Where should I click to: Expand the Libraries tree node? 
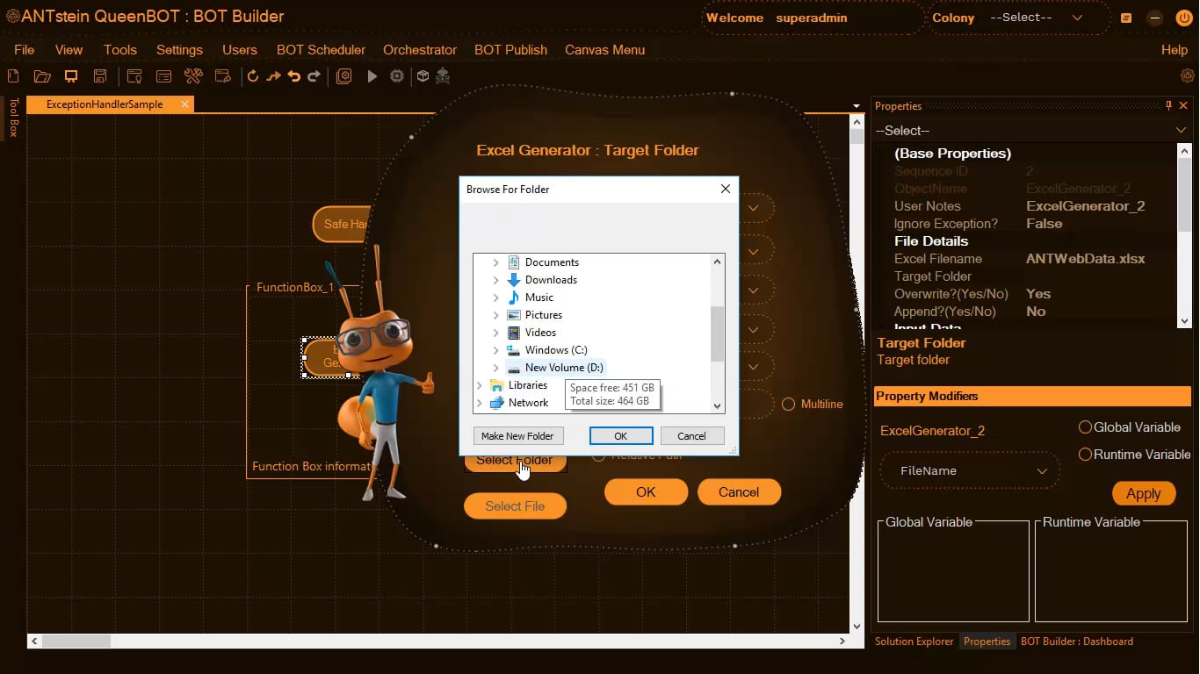click(480, 385)
